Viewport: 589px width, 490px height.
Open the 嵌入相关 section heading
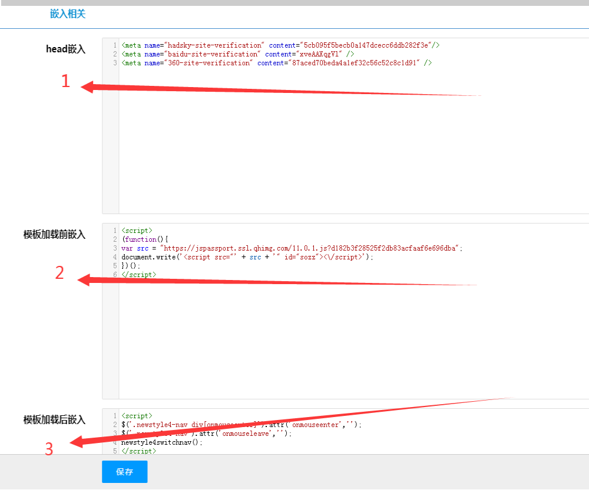[x=68, y=14]
